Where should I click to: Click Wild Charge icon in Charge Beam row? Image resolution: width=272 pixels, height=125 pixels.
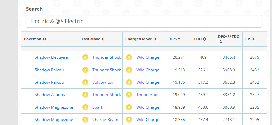129,120
